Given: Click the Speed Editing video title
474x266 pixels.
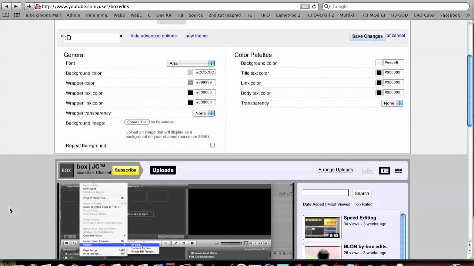Looking at the screenshot, I should coord(360,218).
